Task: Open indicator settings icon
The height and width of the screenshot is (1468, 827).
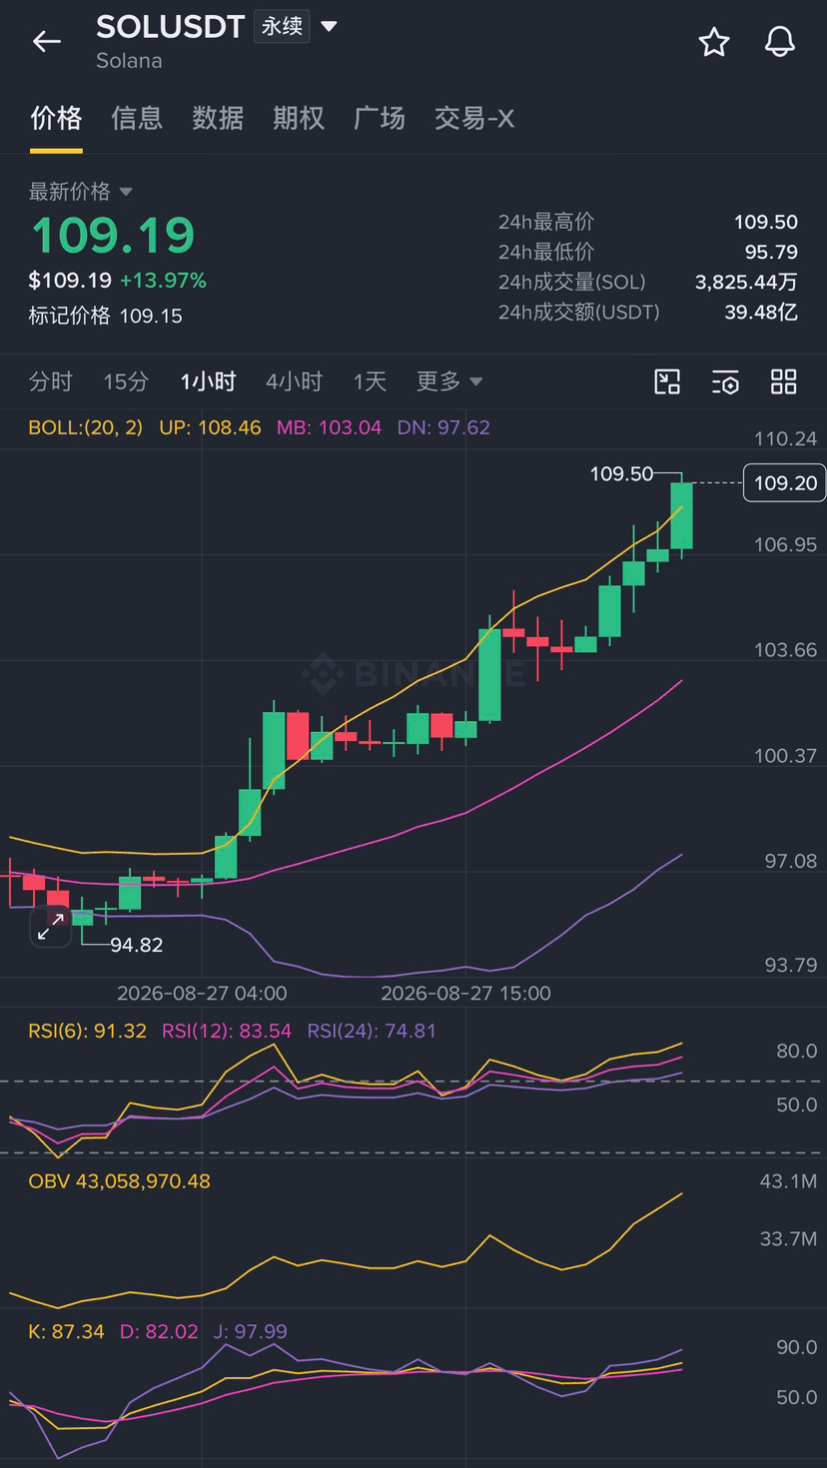Action: (x=726, y=381)
